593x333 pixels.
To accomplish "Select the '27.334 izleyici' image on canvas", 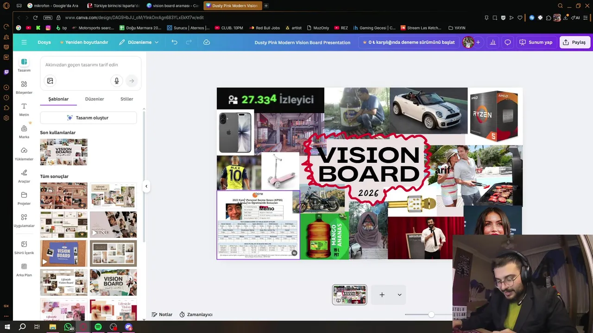I will (271, 99).
